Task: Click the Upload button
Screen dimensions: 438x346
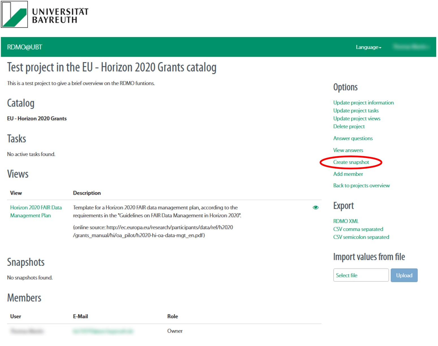Action: [x=404, y=275]
